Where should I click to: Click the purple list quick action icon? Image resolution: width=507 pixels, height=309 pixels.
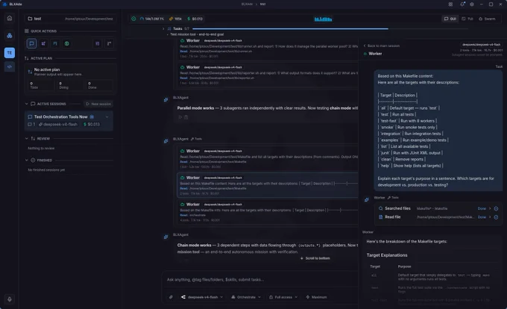click(98, 43)
